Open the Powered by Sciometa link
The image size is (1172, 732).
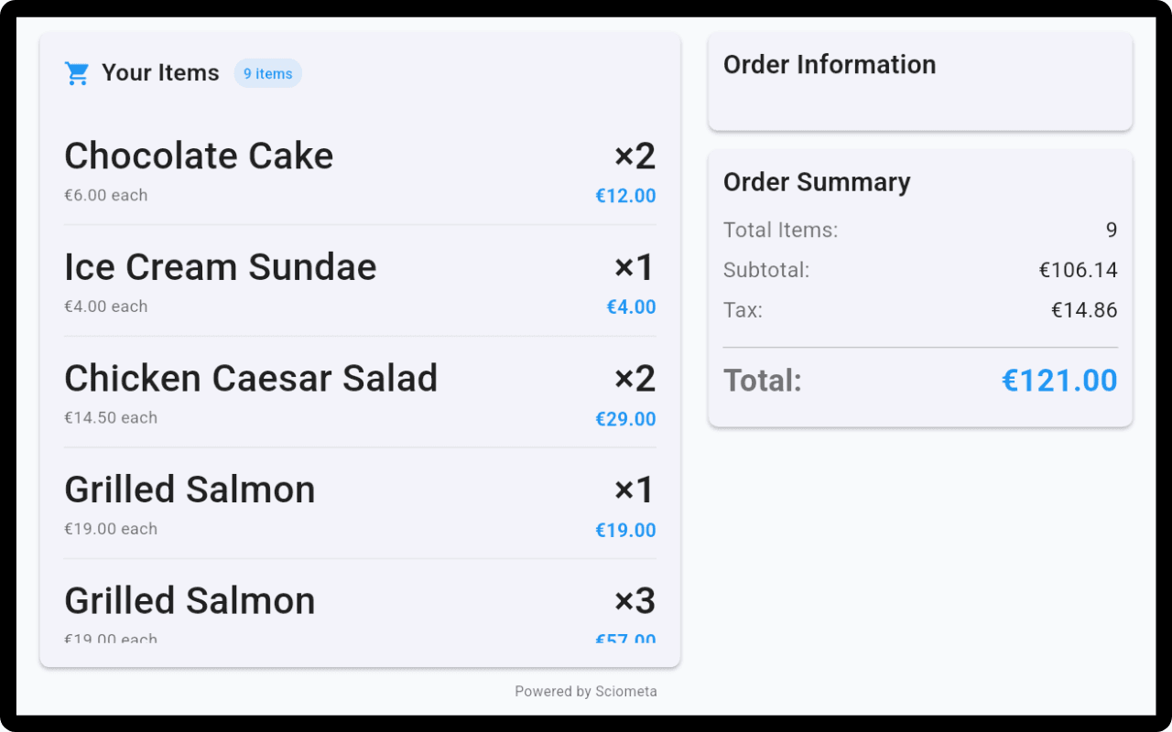pyautogui.click(x=586, y=691)
